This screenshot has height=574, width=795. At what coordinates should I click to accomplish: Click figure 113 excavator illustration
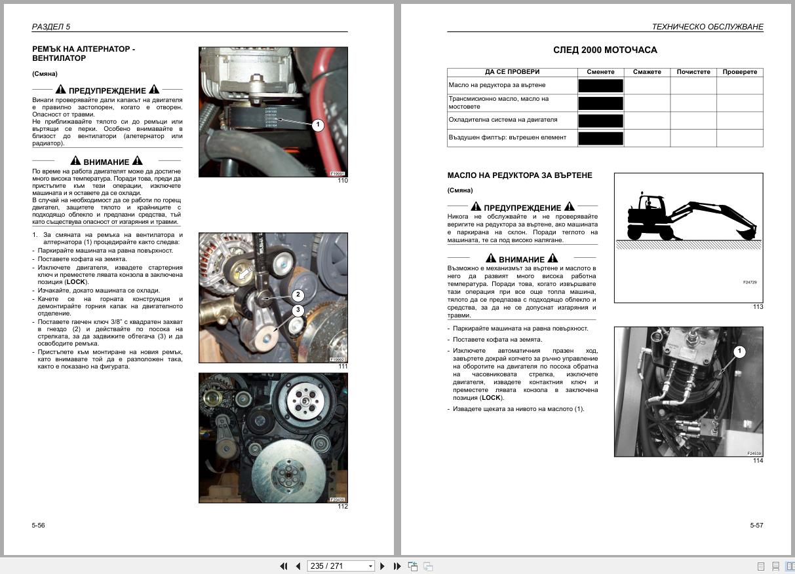pyautogui.click(x=688, y=238)
